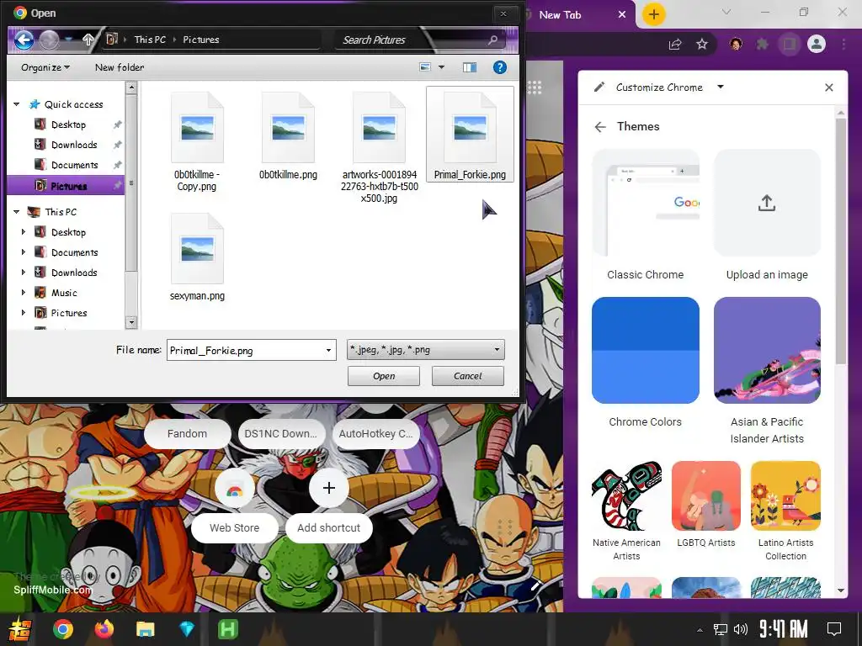Viewport: 862px width, 646px height.
Task: Open the File name dropdown arrow
Action: coord(329,351)
